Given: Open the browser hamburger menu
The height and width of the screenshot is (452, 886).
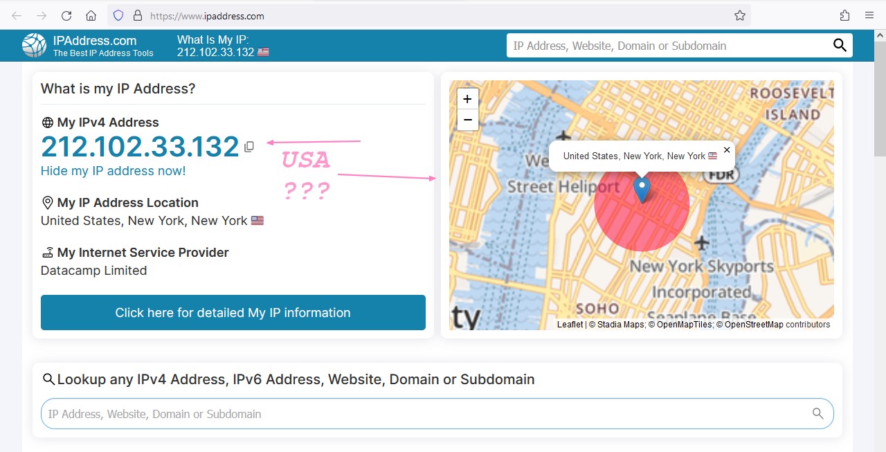Looking at the screenshot, I should tap(869, 15).
